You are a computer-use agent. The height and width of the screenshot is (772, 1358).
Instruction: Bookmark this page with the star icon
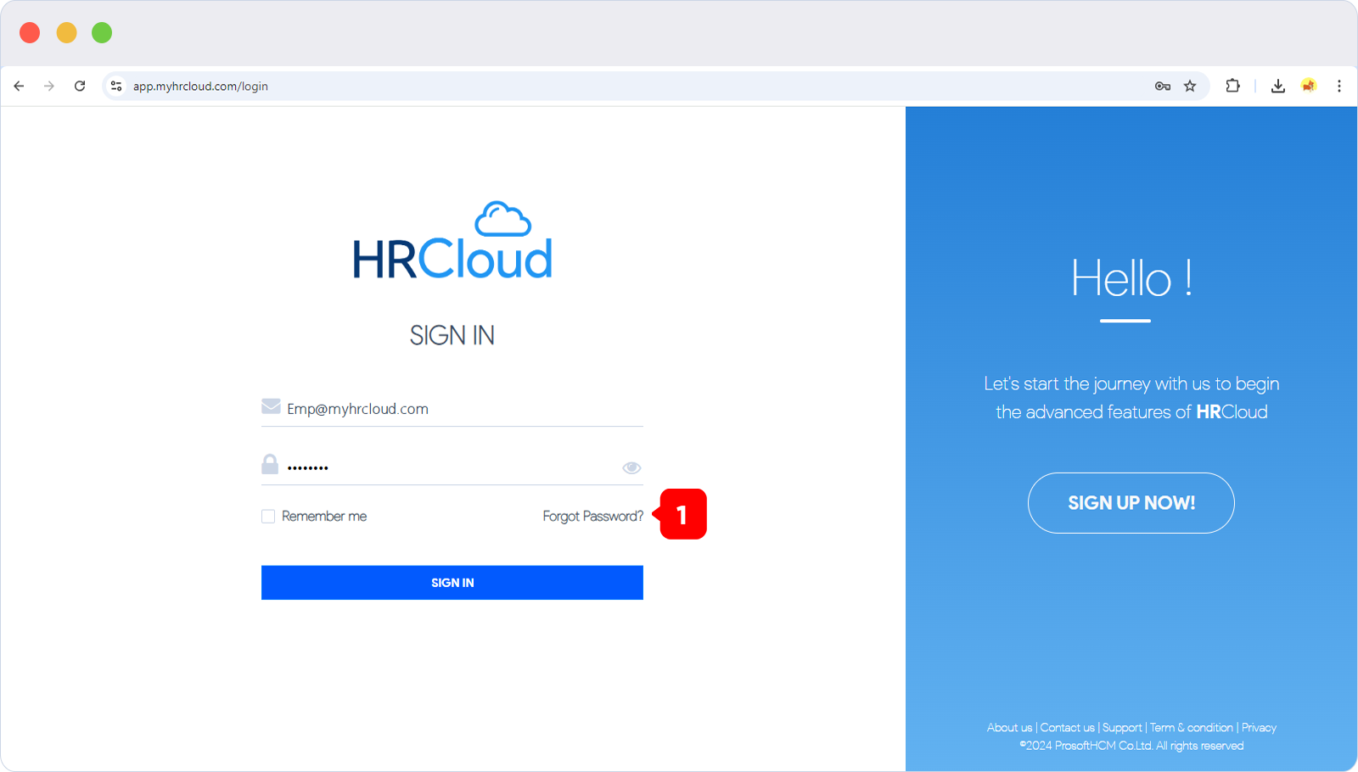pos(1190,86)
